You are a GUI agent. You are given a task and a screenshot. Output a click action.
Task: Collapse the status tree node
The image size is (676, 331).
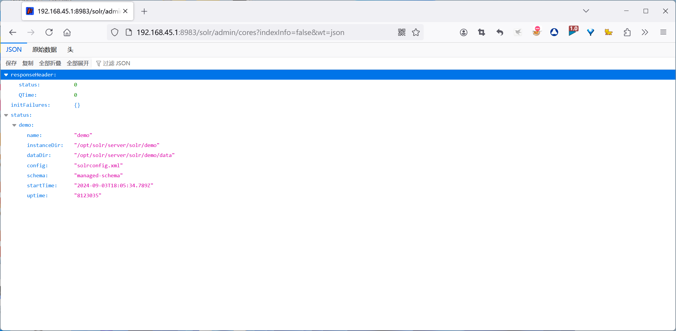click(6, 115)
